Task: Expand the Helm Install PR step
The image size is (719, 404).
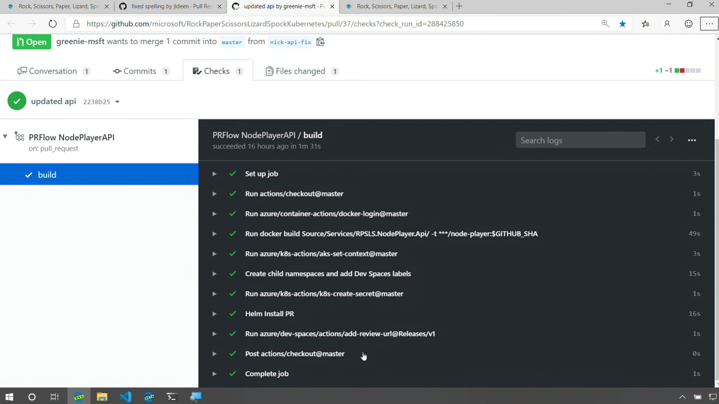Action: [214, 314]
